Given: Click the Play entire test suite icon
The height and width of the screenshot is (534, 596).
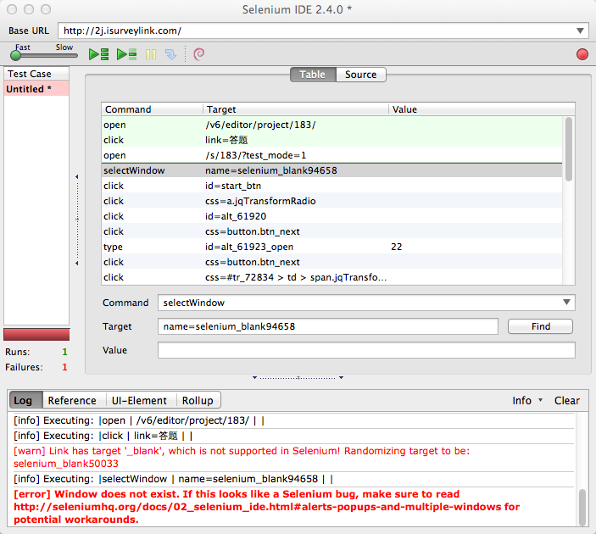Looking at the screenshot, I should (98, 54).
